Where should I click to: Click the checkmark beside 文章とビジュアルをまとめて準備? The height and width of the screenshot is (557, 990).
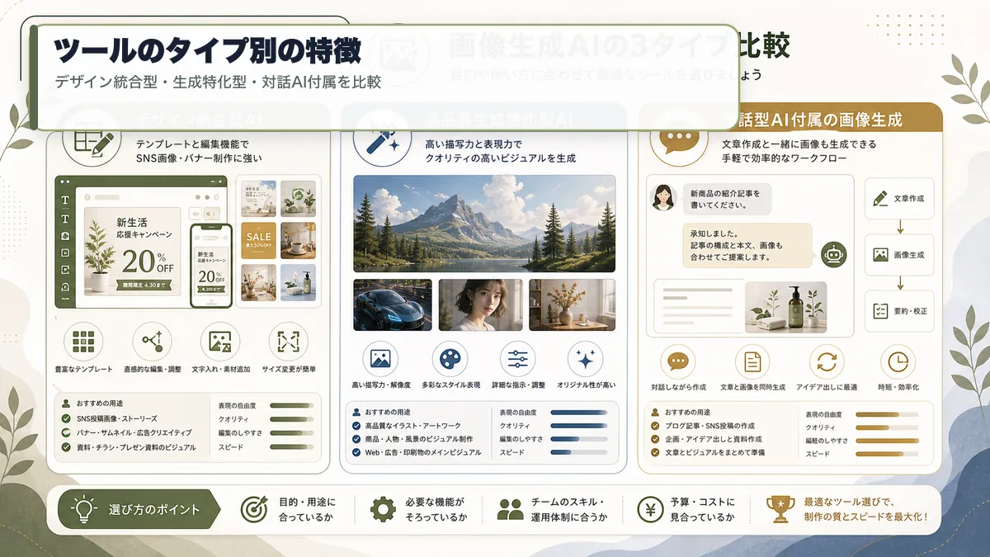tap(655, 453)
